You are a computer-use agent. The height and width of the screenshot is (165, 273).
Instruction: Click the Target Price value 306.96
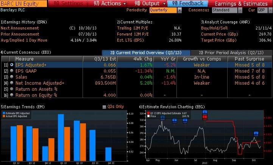coord(265,40)
